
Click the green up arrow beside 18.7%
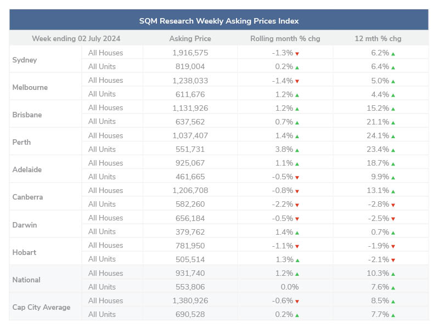coord(393,164)
